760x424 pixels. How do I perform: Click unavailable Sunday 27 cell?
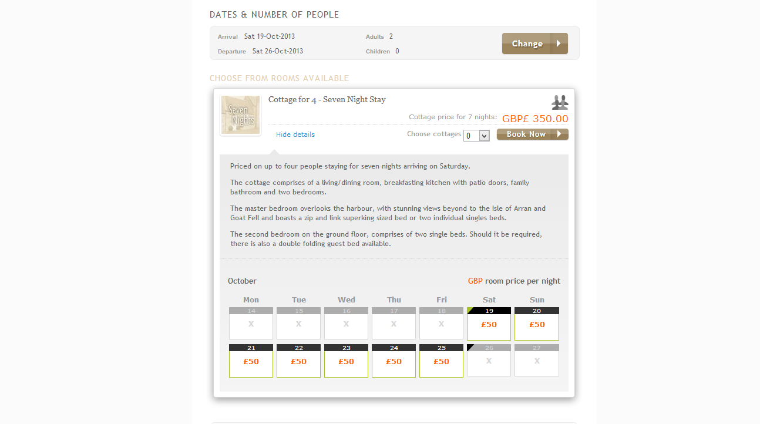pos(537,361)
